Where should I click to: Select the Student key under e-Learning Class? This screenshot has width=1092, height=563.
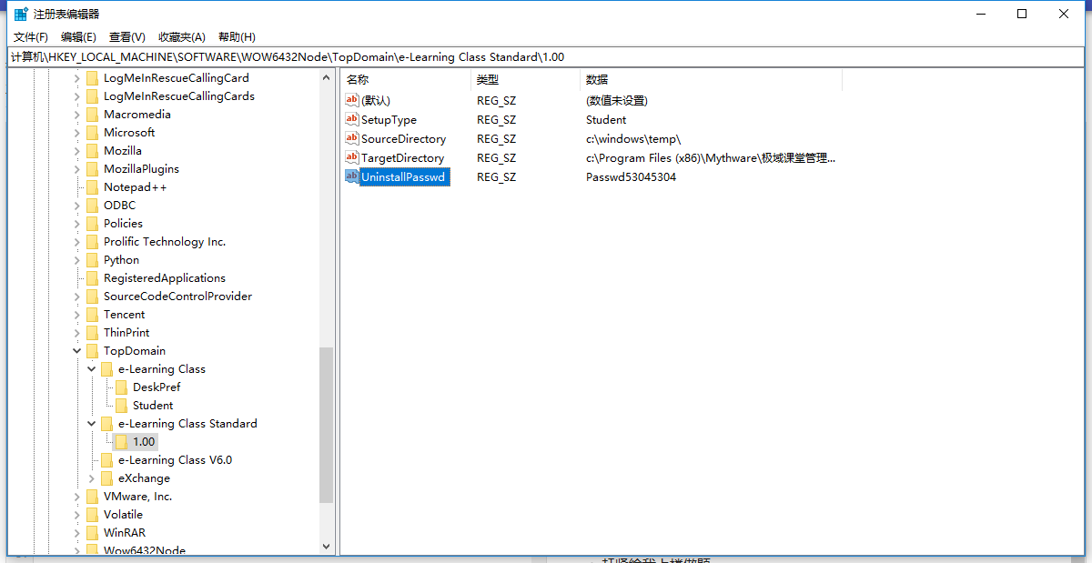pyautogui.click(x=152, y=406)
